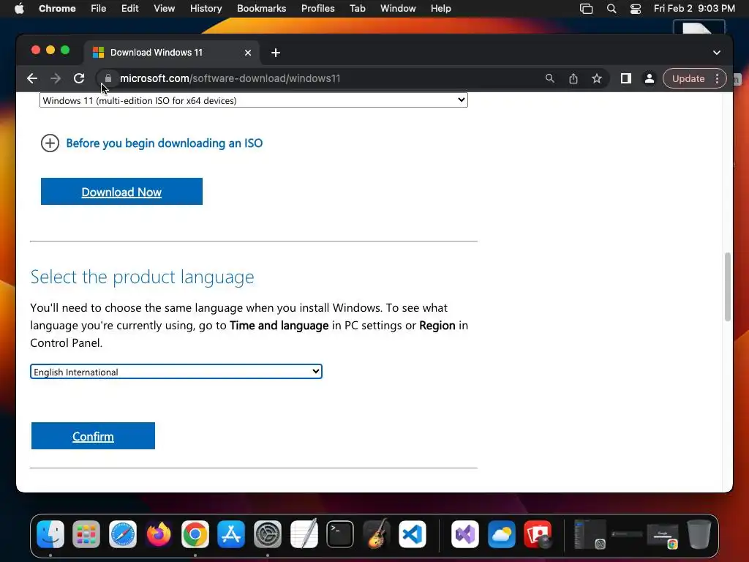
Task: Click the Confirm button
Action: pos(93,436)
